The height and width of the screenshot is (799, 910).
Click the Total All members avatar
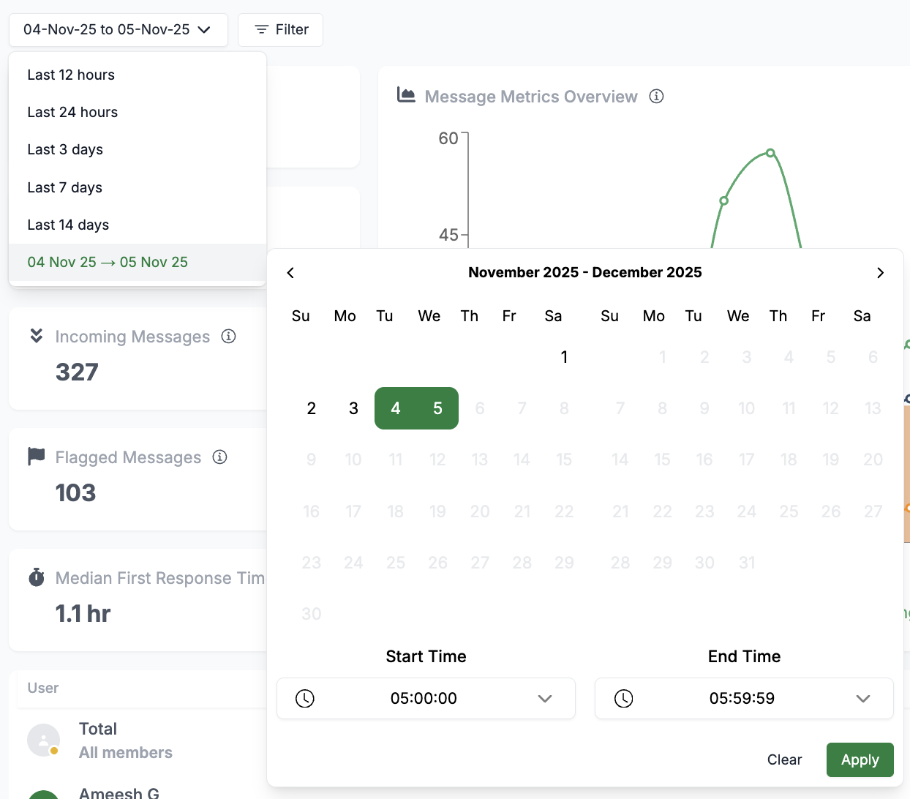tap(44, 740)
